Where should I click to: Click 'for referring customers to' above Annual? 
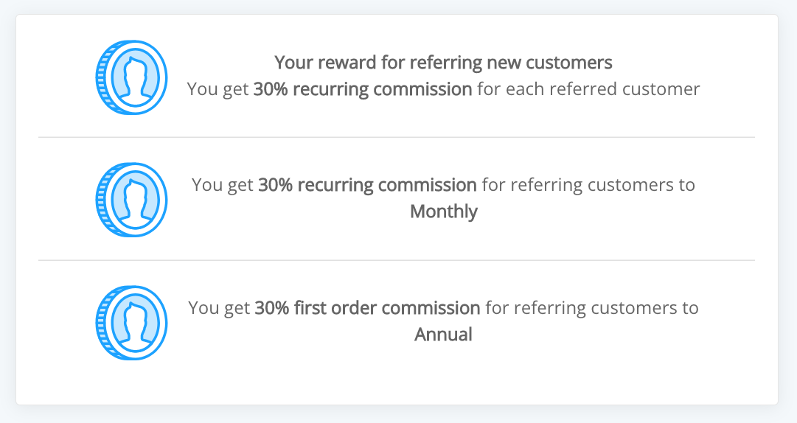[x=592, y=308]
